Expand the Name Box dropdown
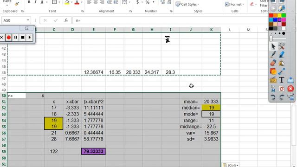The height and width of the screenshot is (167, 297). click(x=28, y=20)
